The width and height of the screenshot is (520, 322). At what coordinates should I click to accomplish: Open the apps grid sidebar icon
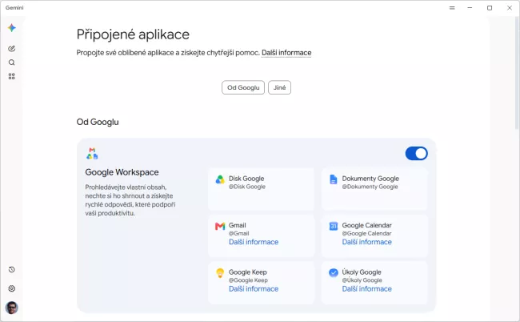point(12,76)
